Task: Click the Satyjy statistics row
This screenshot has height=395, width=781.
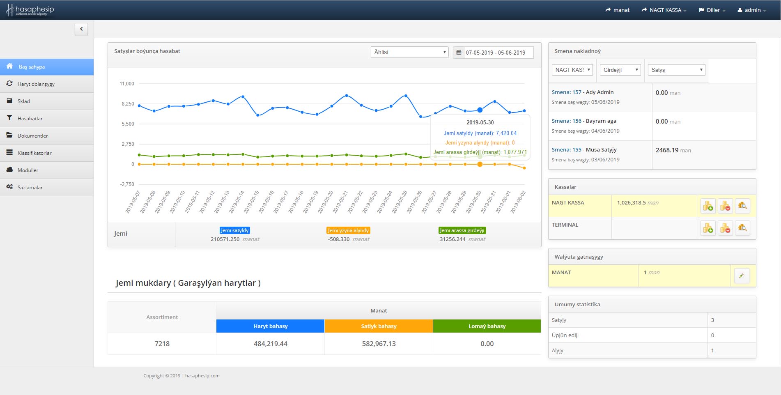Action: 652,320
